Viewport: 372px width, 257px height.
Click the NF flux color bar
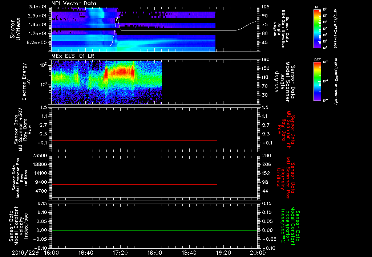coord(317,28)
